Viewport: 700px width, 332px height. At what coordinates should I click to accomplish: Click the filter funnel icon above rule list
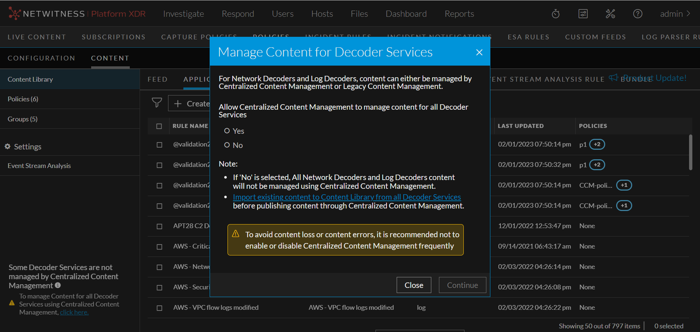157,103
